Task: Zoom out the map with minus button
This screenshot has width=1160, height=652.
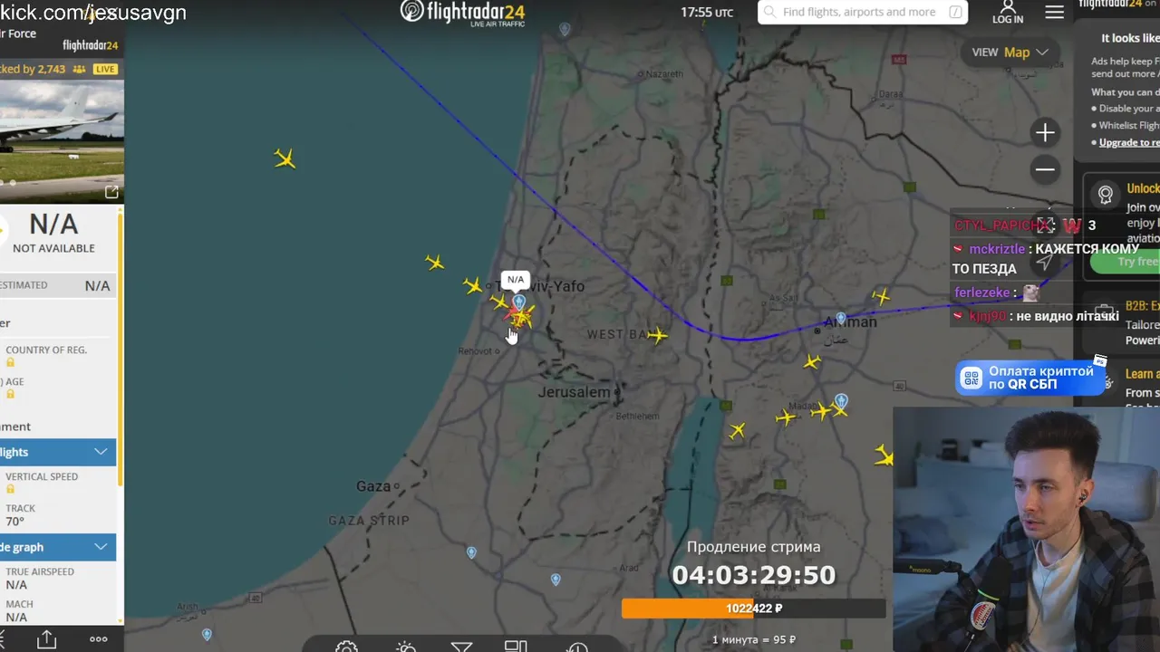Action: [1045, 169]
